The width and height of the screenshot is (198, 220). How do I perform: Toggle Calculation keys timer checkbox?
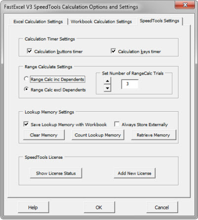pyautogui.click(x=113, y=51)
